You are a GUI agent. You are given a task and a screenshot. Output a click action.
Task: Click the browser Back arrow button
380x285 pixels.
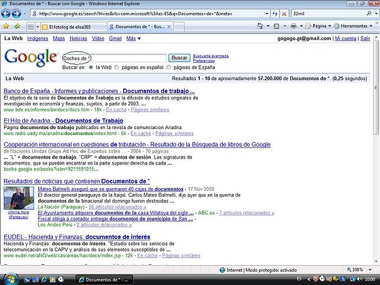tap(6, 14)
